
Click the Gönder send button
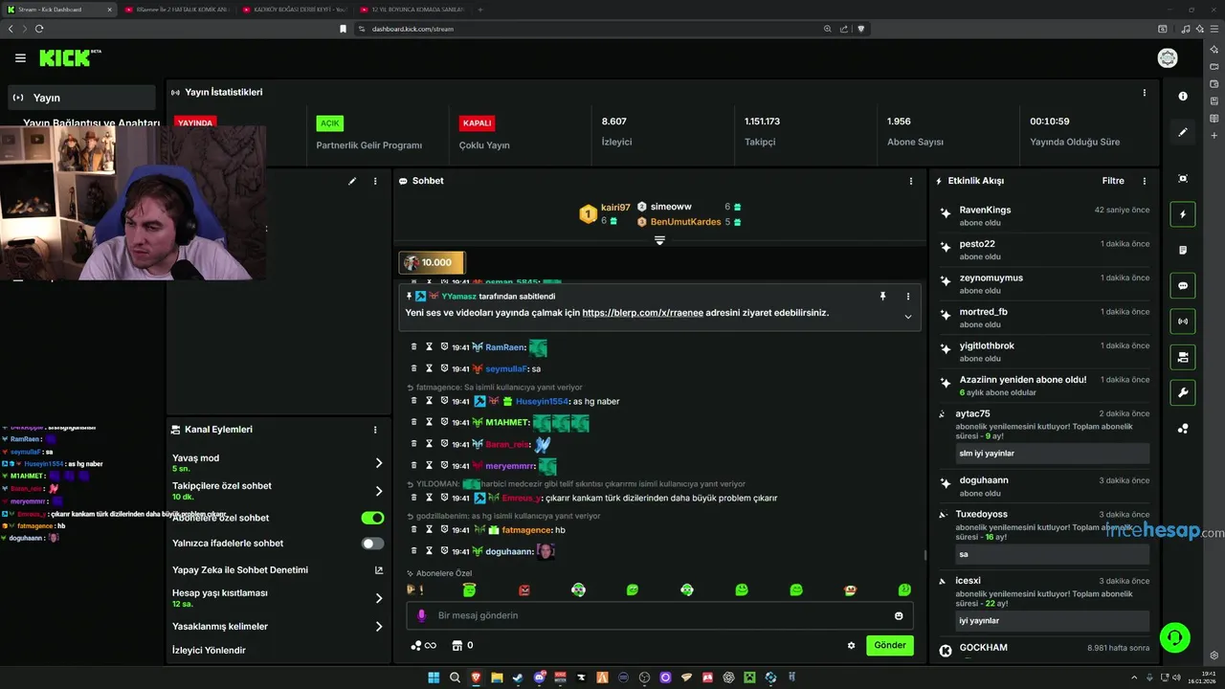point(890,645)
